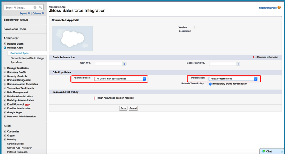
Task: Click Manage Apps label
Action: click(x=15, y=48)
